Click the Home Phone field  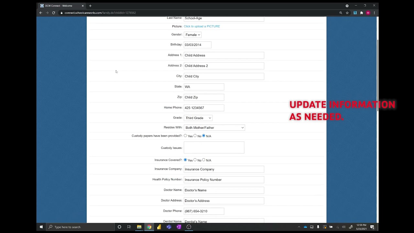coord(204,108)
